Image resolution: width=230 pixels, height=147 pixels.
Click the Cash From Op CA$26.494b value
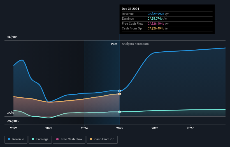pyautogui.click(x=156, y=29)
